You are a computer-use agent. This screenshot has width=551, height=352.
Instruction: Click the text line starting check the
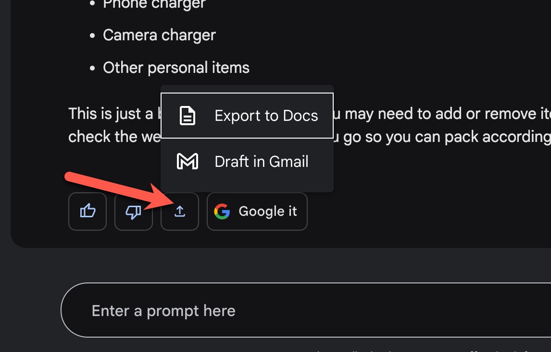[113, 137]
